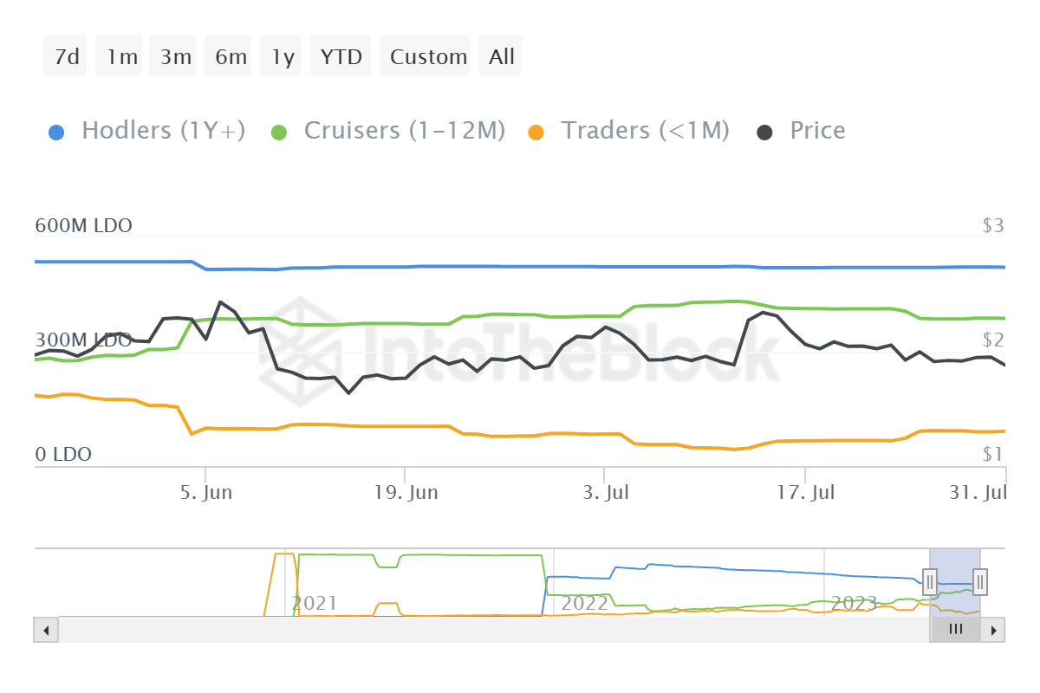Click the dark Price legend dot
This screenshot has width=1040, height=693.
coord(764,133)
